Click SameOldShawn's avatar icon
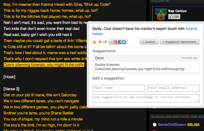 (x=155, y=124)
